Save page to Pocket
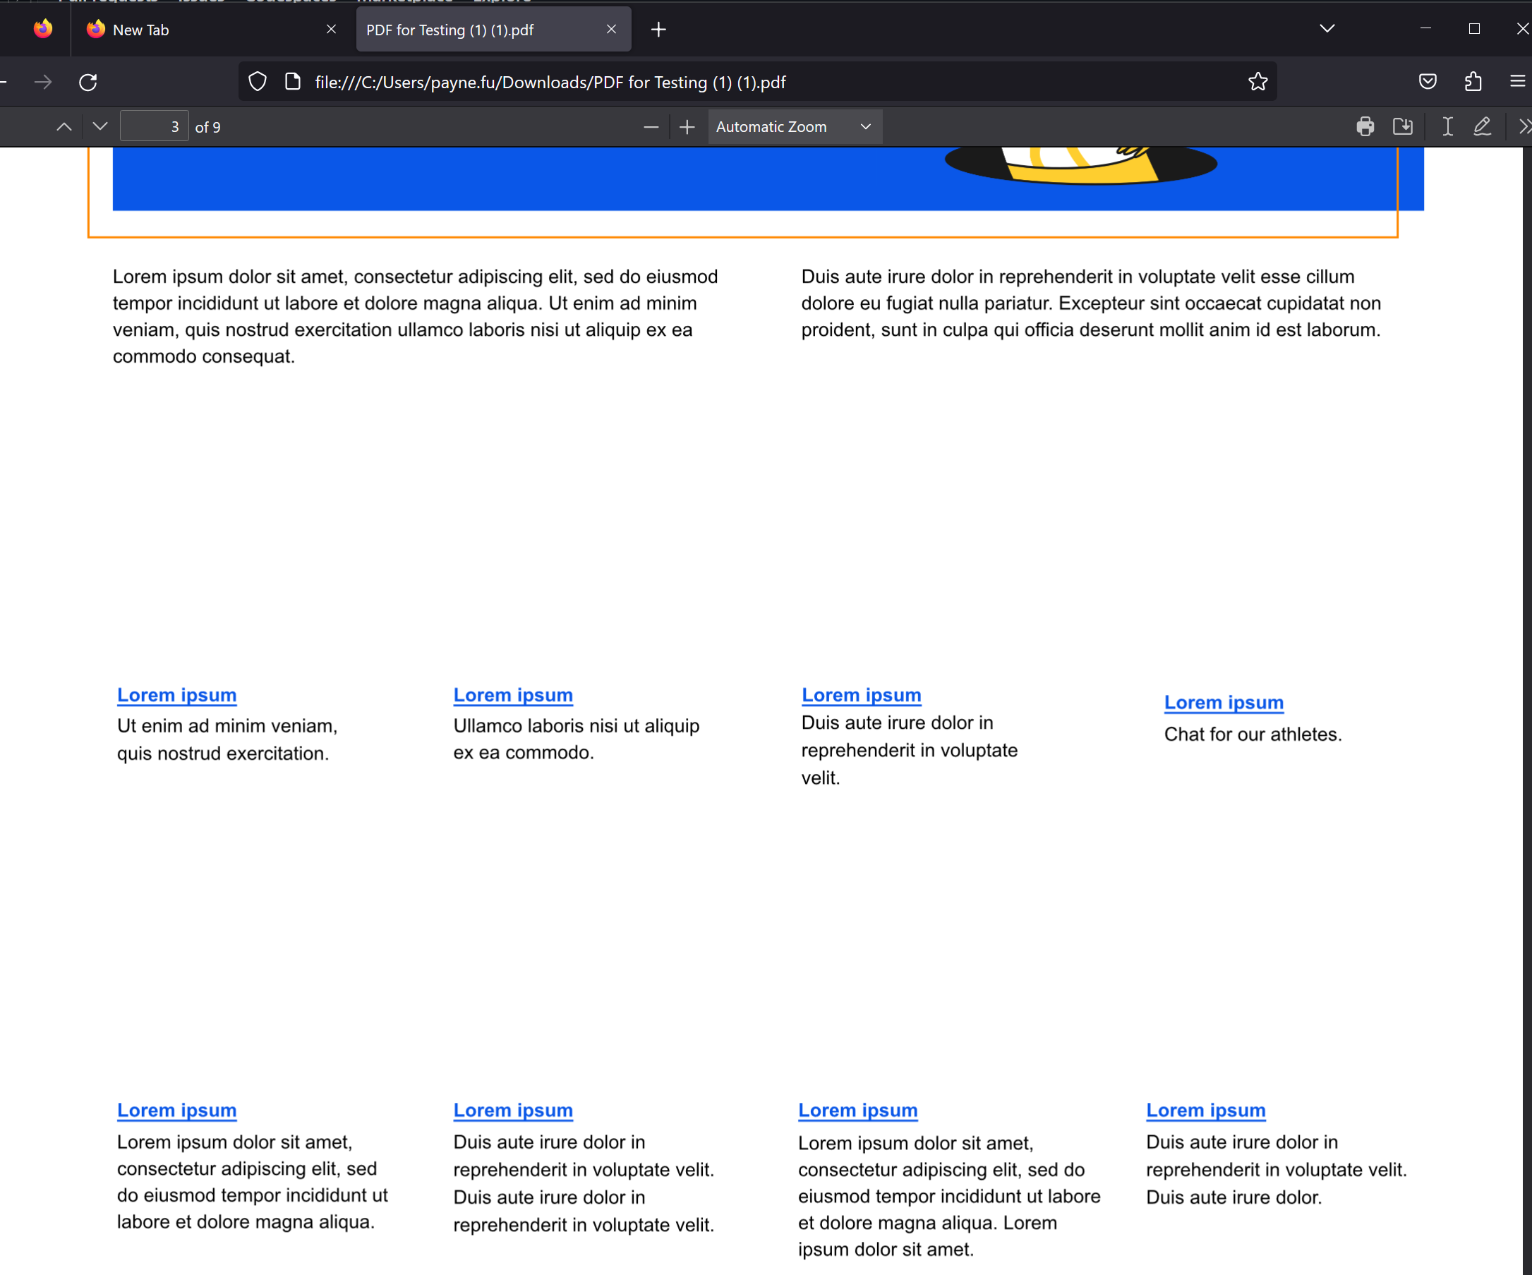Viewport: 1532px width, 1275px height. 1428,82
